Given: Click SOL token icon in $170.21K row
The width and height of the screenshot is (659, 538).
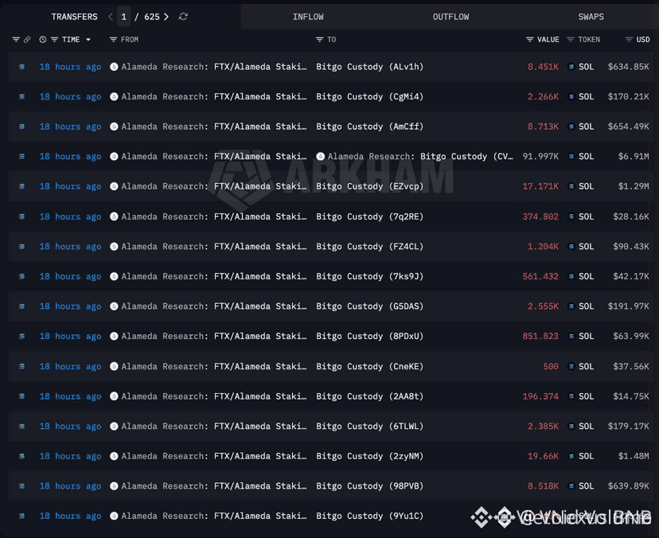Looking at the screenshot, I should (x=571, y=96).
